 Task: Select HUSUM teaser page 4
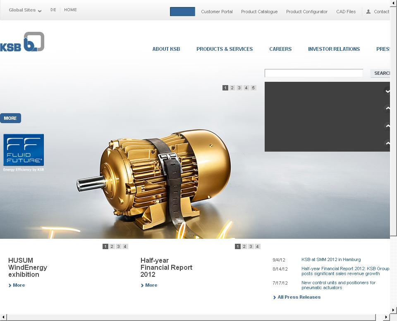coord(125,246)
